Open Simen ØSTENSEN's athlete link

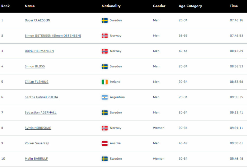click(53, 36)
